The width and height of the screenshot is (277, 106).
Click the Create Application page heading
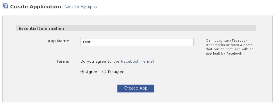coord(35,7)
